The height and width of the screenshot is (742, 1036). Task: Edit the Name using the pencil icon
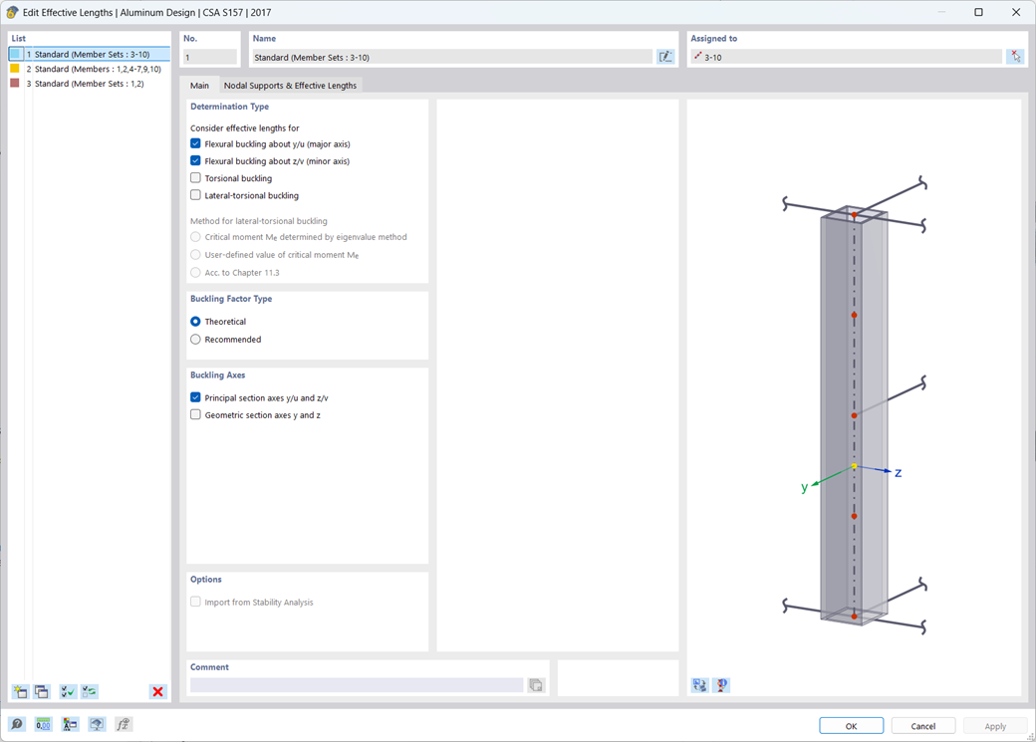[x=664, y=56]
